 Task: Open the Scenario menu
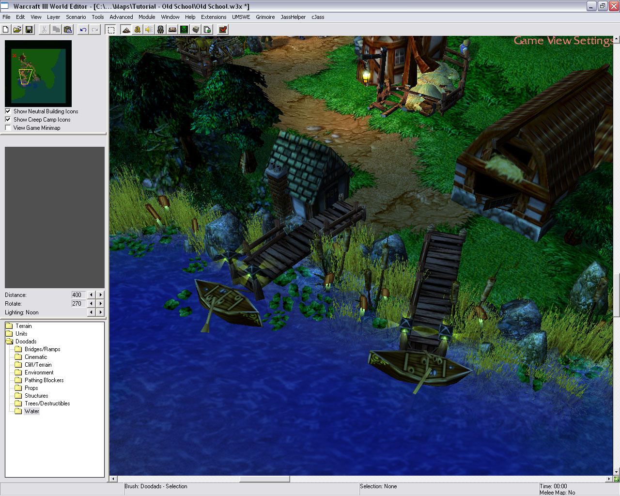76,17
